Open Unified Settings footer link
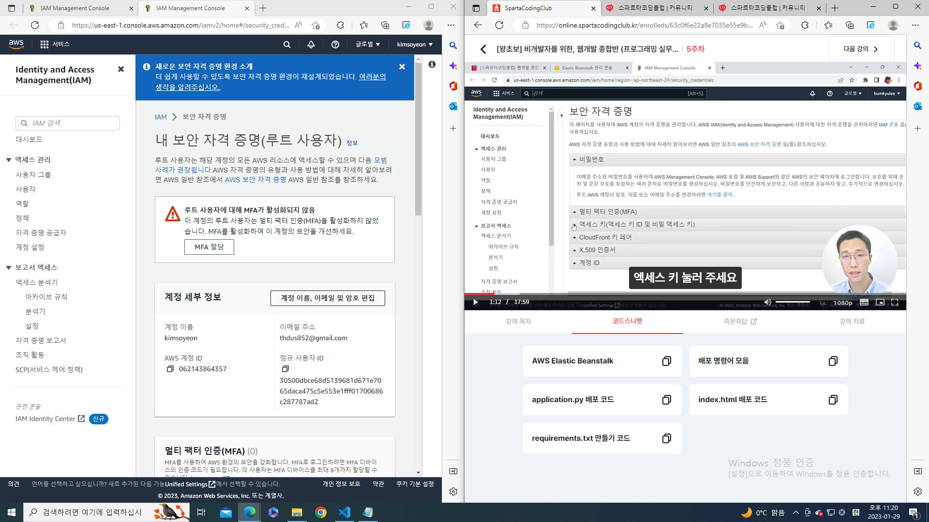The height and width of the screenshot is (522, 929). (x=190, y=484)
